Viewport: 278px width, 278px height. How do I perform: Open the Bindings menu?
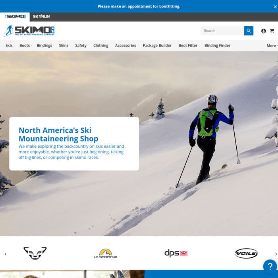(44, 46)
